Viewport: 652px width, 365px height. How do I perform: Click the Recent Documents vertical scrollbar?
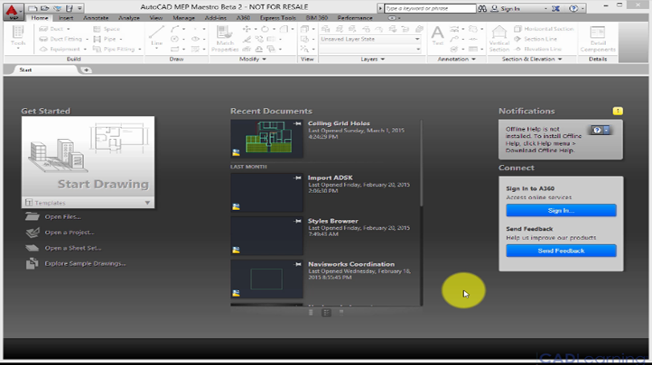click(x=421, y=163)
